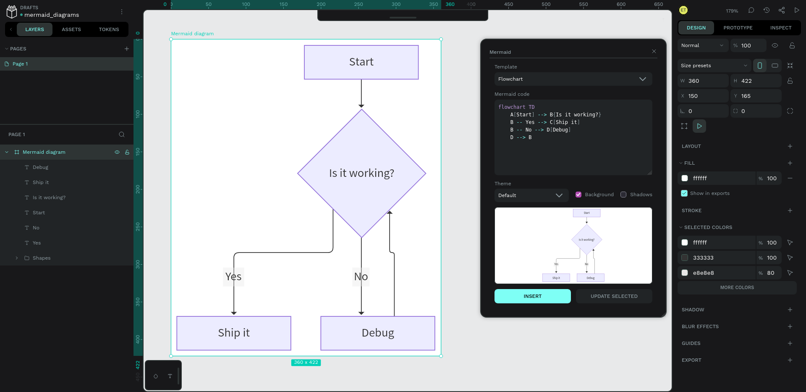
Task: Add a layout to the board
Action: 790,146
